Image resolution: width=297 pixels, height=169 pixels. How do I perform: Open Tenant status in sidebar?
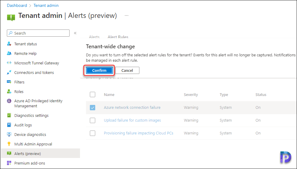26,44
